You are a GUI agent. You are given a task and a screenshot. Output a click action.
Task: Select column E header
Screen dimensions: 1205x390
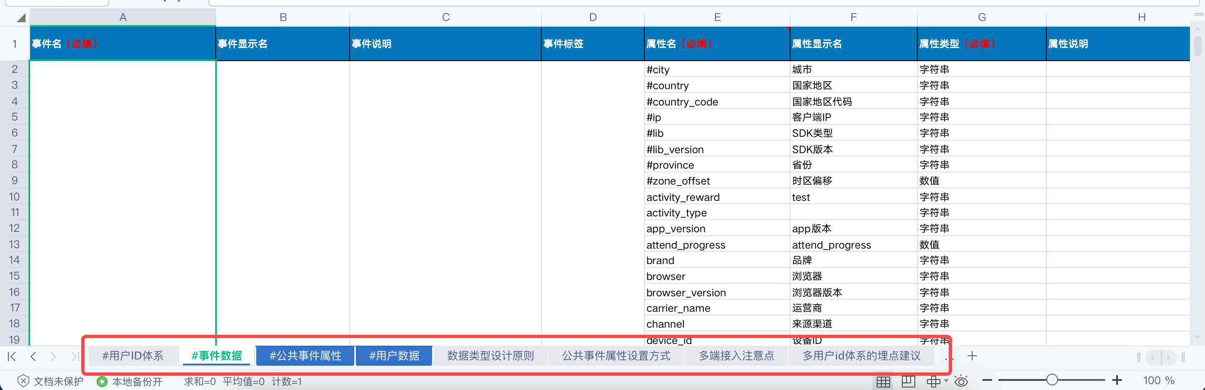pos(717,17)
